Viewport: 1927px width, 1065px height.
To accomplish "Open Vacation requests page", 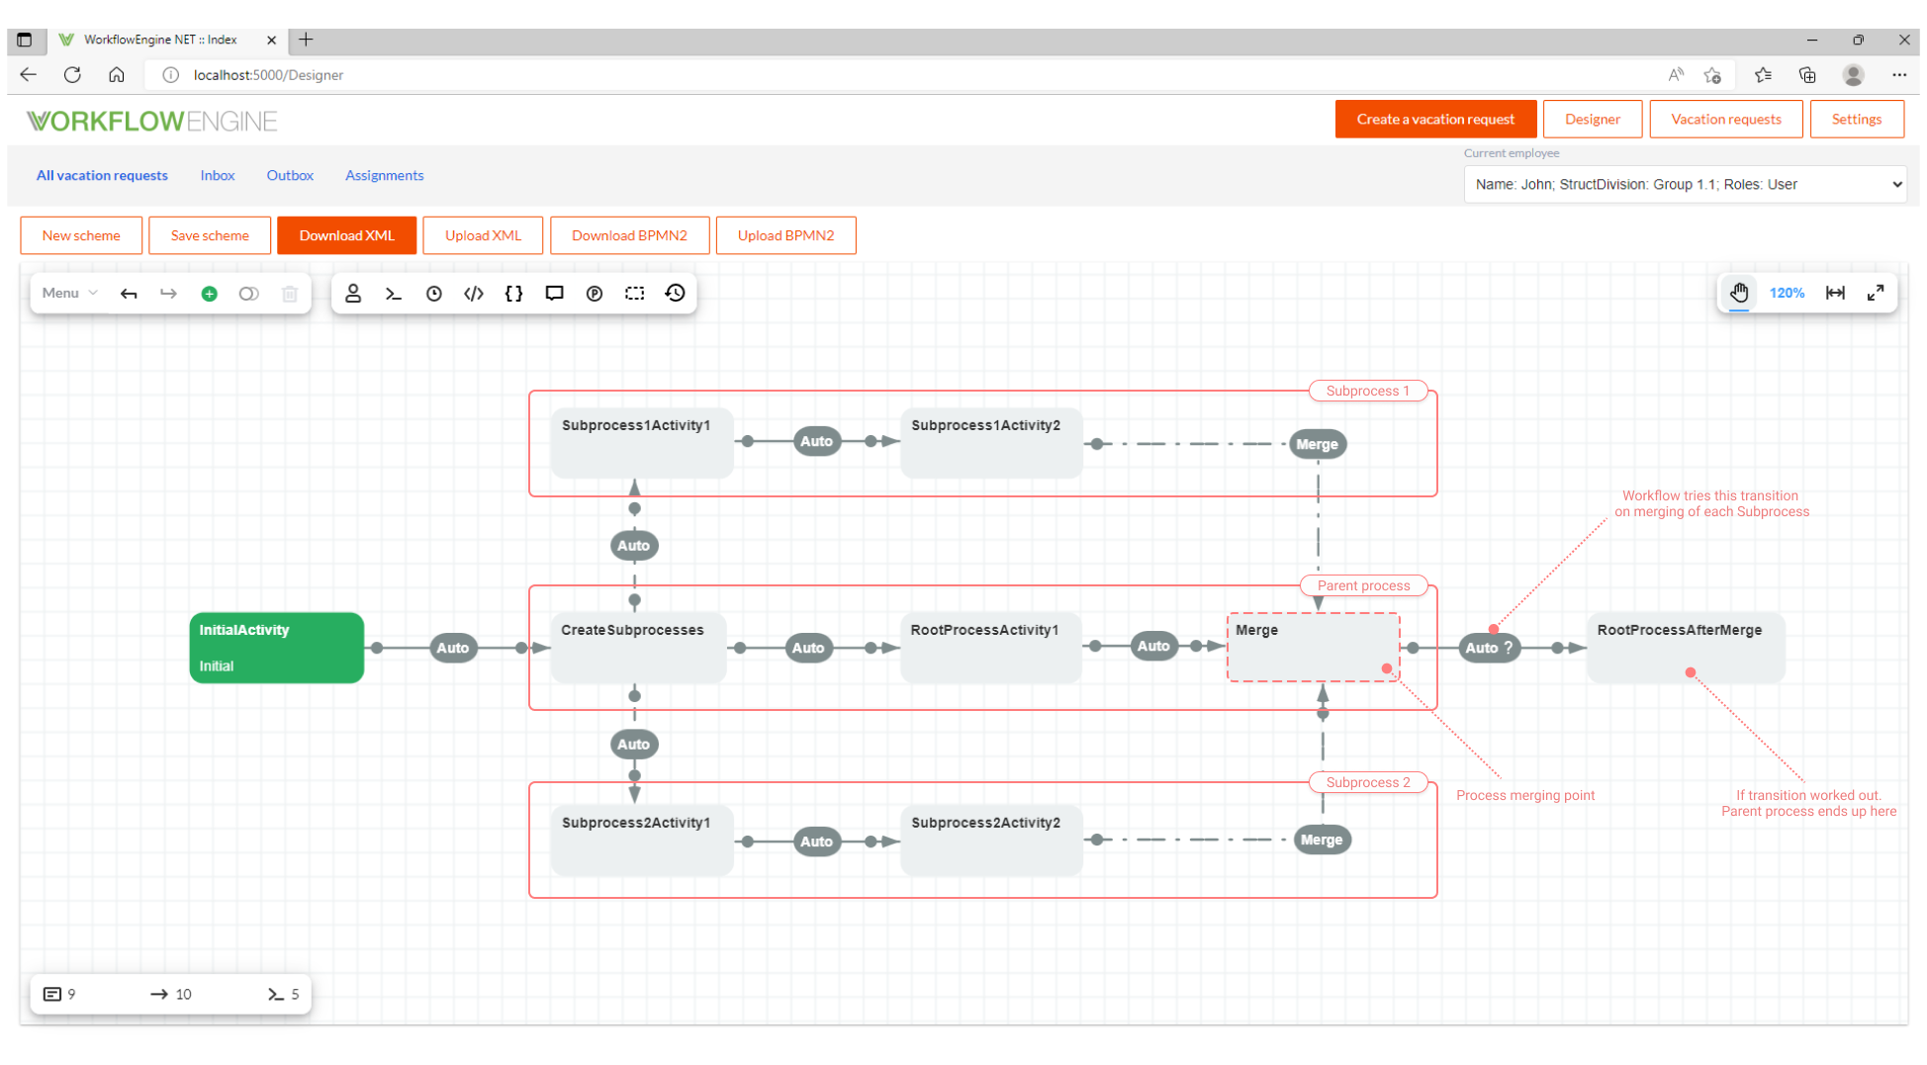I will tap(1726, 120).
